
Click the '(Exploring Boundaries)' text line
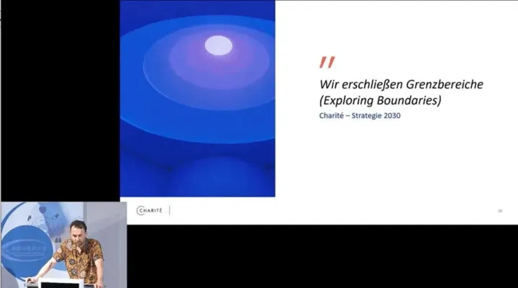381,101
